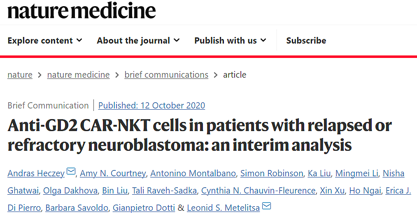Open author Amy N. Courtney's link

coord(113,173)
